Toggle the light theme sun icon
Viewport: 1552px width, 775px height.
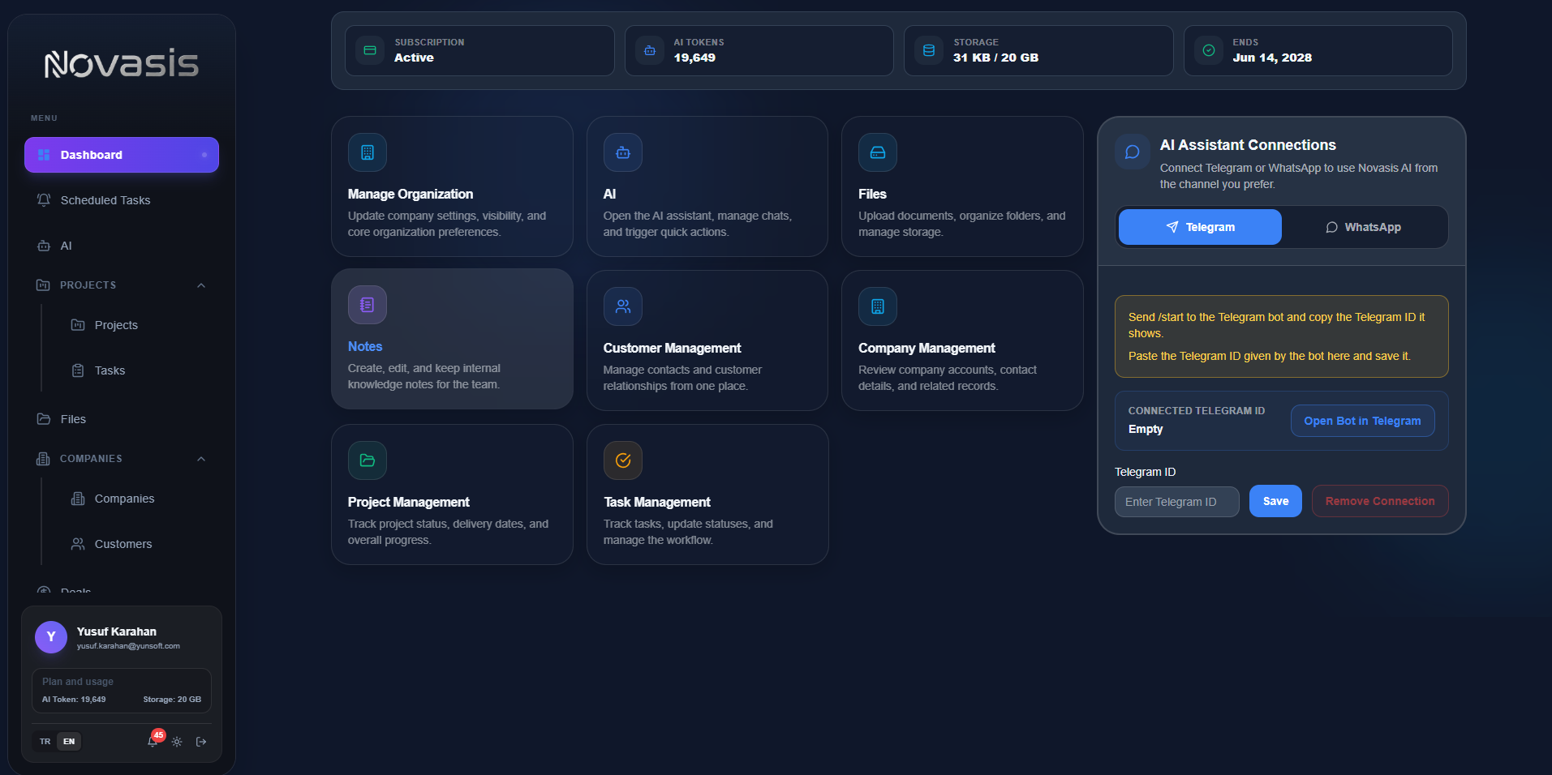click(x=177, y=742)
